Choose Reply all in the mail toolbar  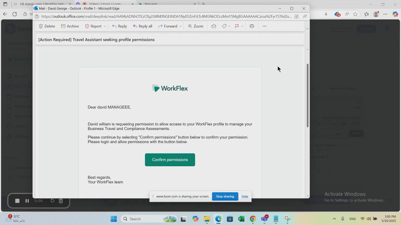pyautogui.click(x=143, y=26)
